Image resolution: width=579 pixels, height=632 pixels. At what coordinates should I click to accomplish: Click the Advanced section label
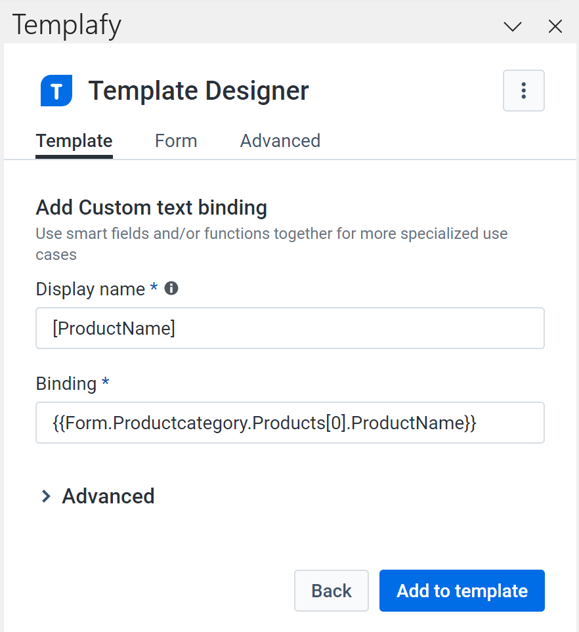pos(108,496)
